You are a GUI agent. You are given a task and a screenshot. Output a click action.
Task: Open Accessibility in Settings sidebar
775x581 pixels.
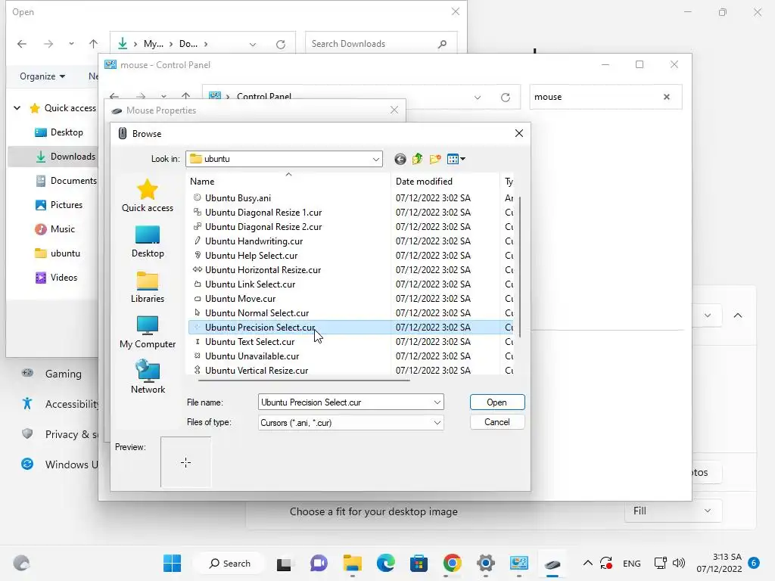click(59, 404)
